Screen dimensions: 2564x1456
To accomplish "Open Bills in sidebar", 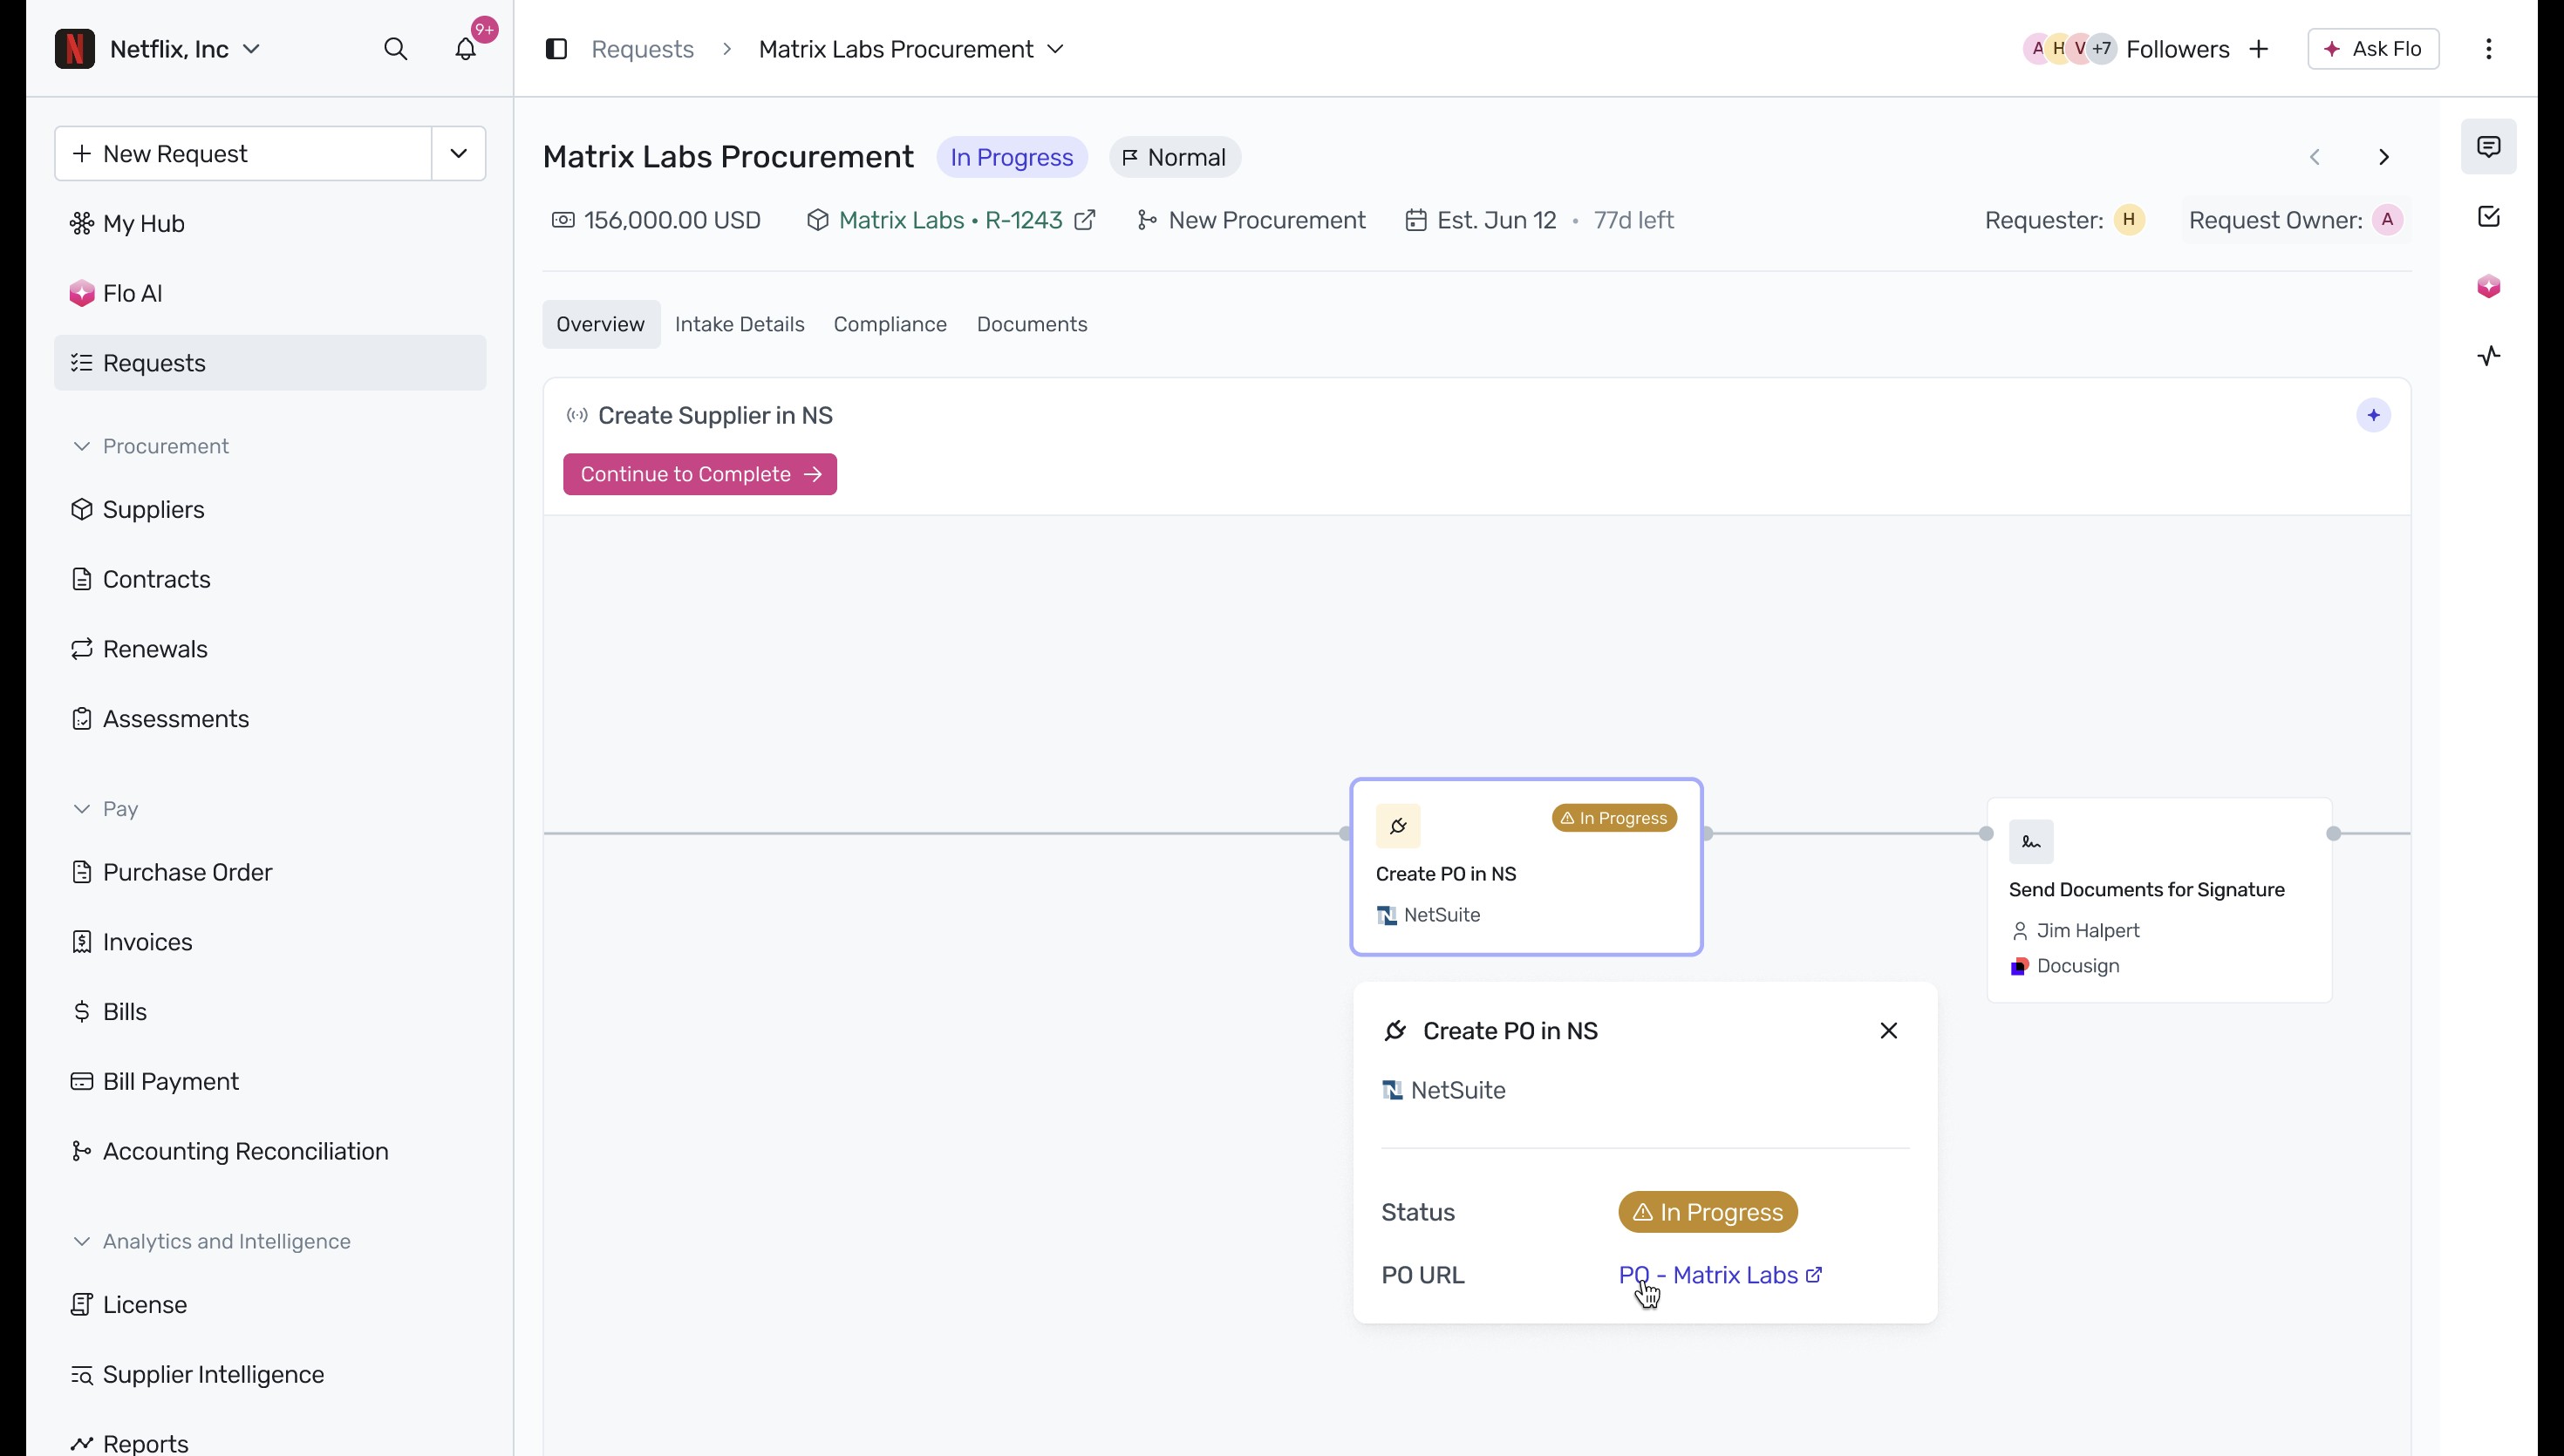I will pyautogui.click(x=270, y=1012).
